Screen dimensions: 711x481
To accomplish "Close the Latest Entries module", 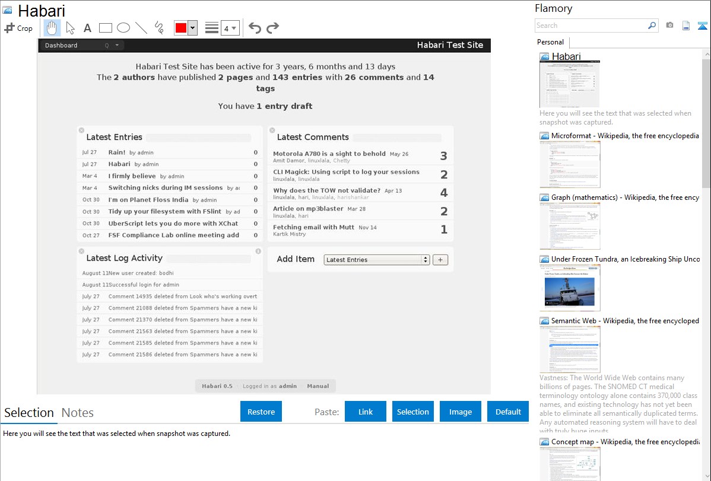I will (x=82, y=130).
